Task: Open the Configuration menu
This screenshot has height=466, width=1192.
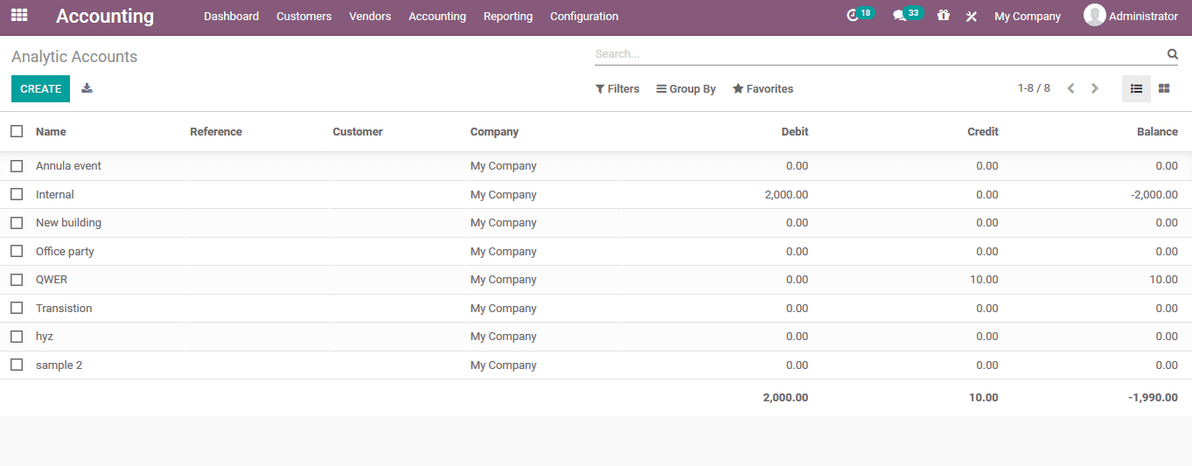Action: pyautogui.click(x=583, y=17)
